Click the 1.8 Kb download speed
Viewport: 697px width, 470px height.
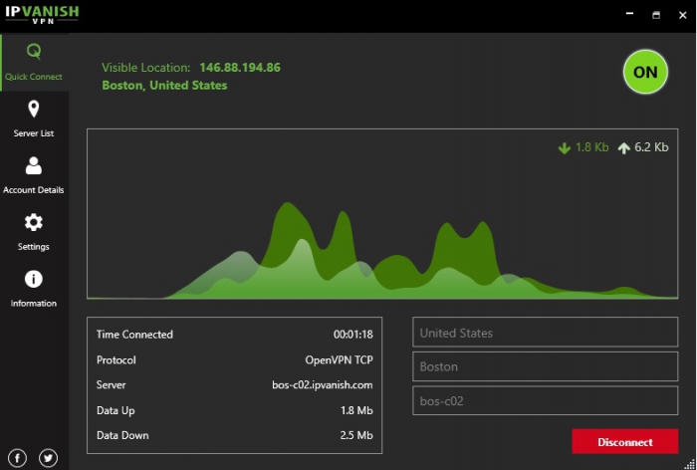(591, 147)
